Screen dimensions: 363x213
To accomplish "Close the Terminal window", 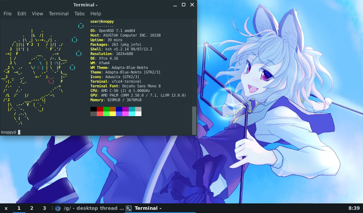I will coord(192,5).
